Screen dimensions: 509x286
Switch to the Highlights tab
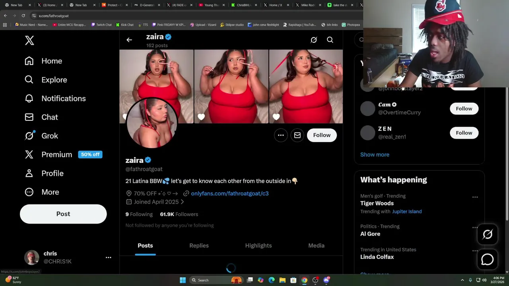(258, 245)
